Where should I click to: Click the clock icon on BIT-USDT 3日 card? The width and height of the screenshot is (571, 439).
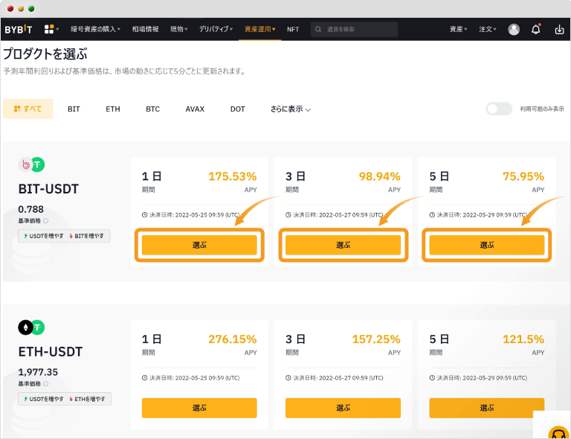[x=288, y=215]
